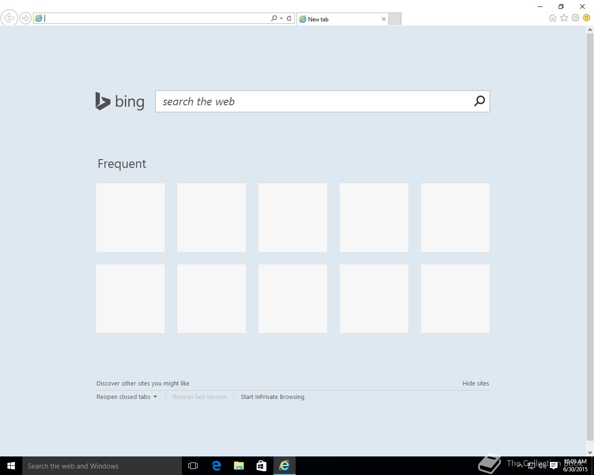Open the Store from taskbar
594x475 pixels.
[x=261, y=466]
